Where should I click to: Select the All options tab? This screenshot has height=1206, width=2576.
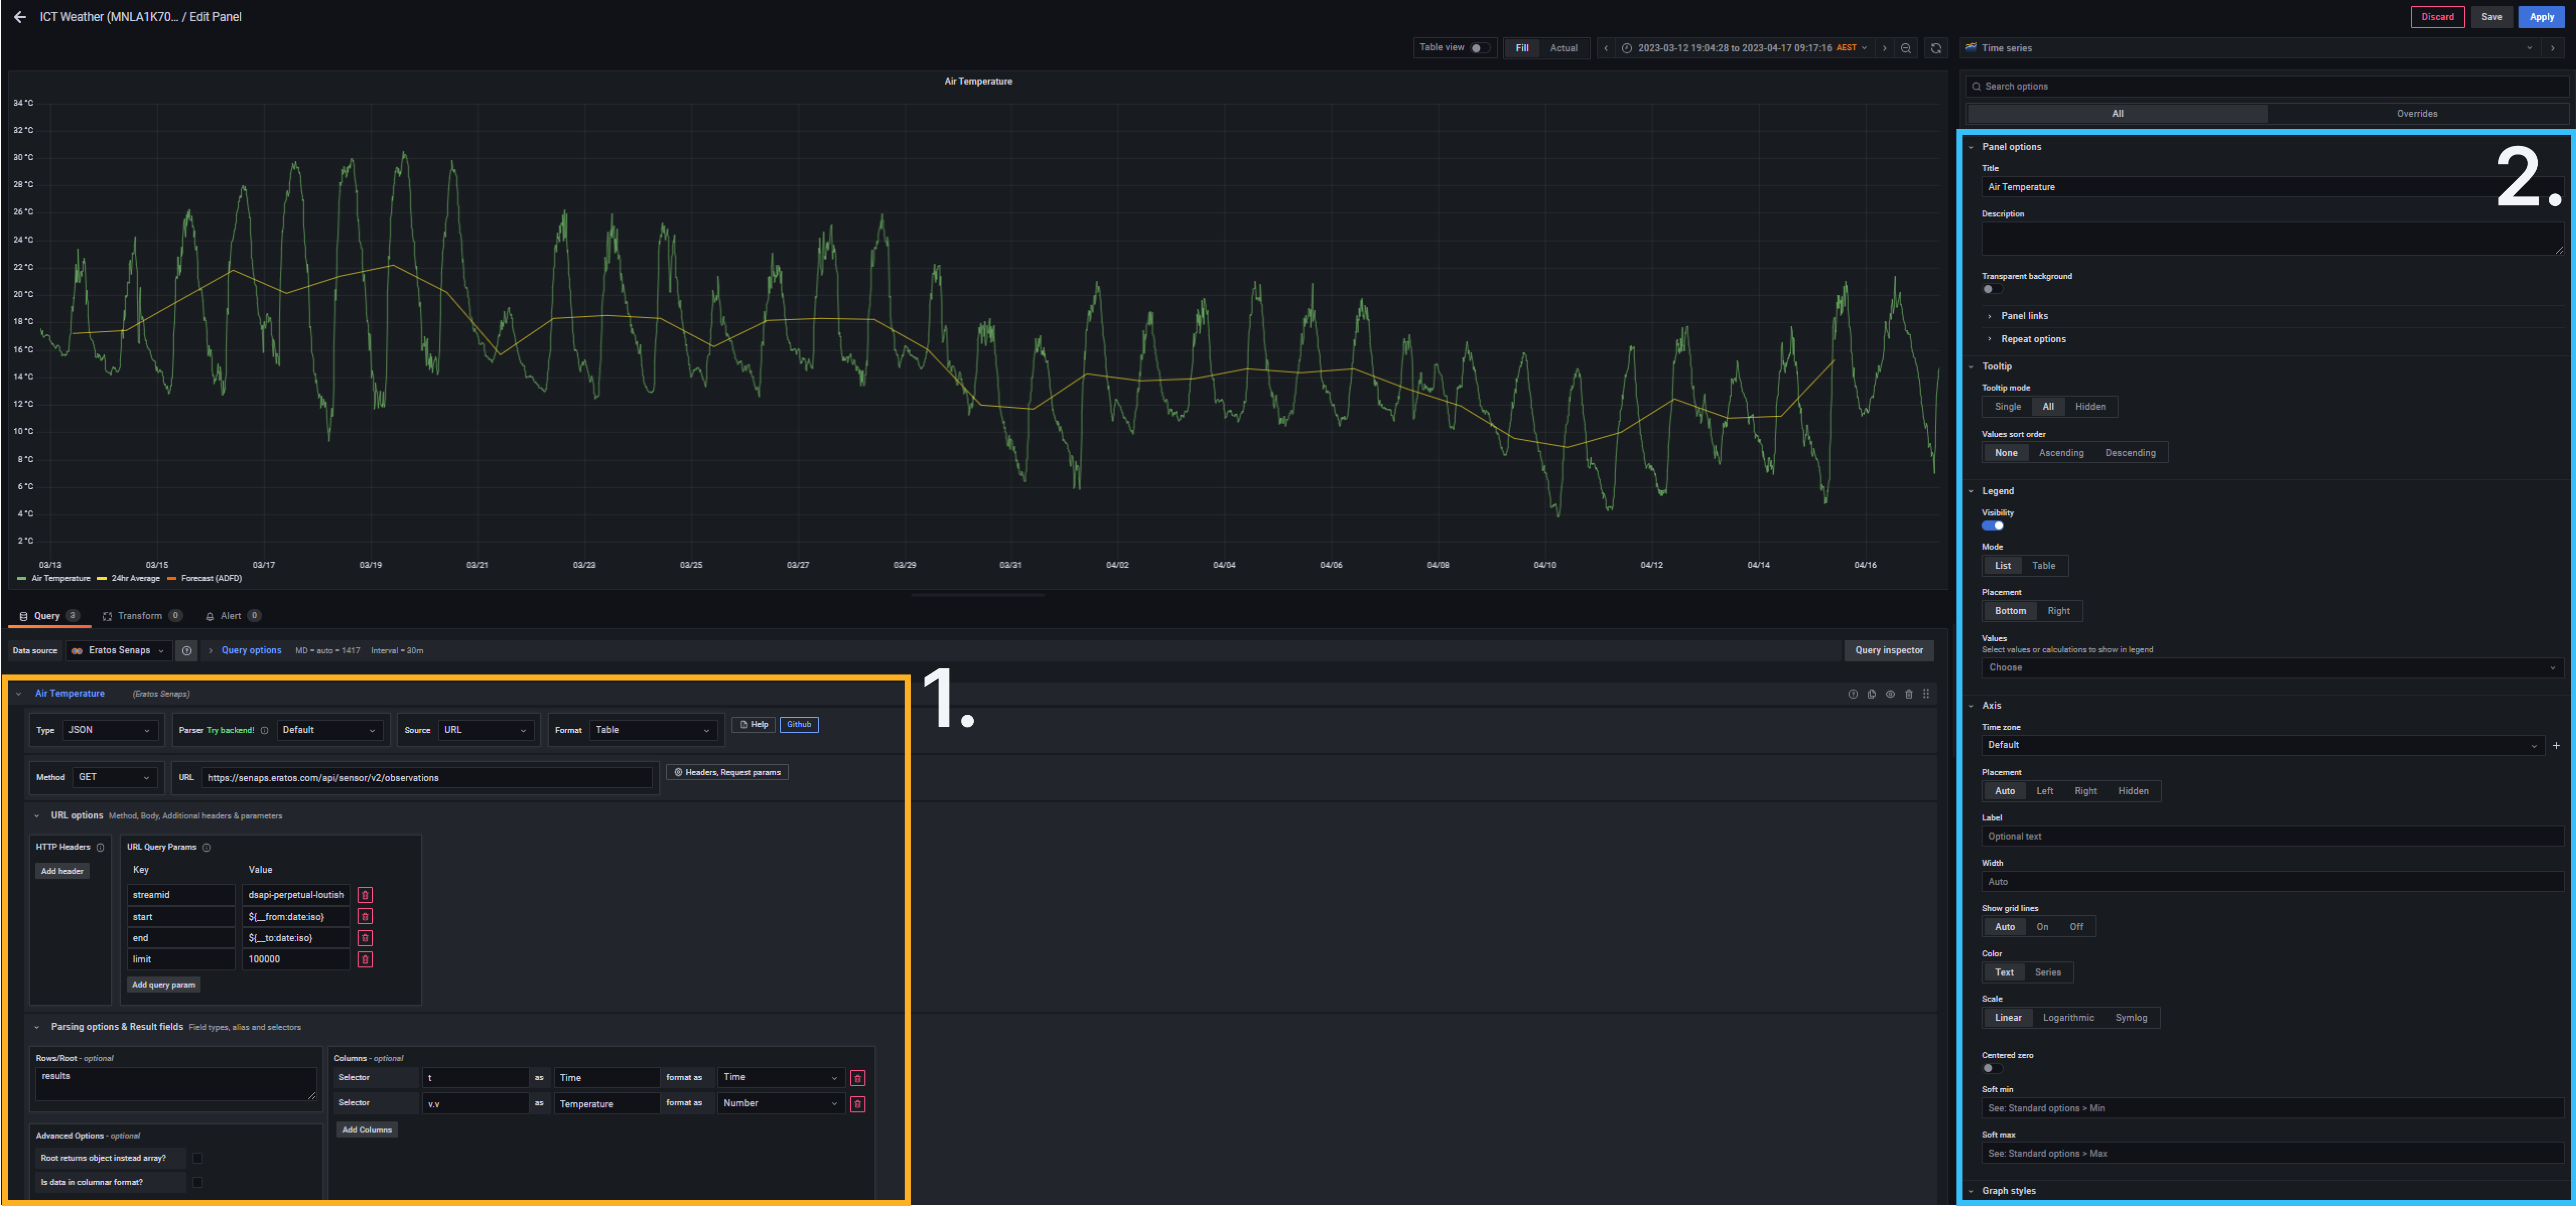point(2117,114)
